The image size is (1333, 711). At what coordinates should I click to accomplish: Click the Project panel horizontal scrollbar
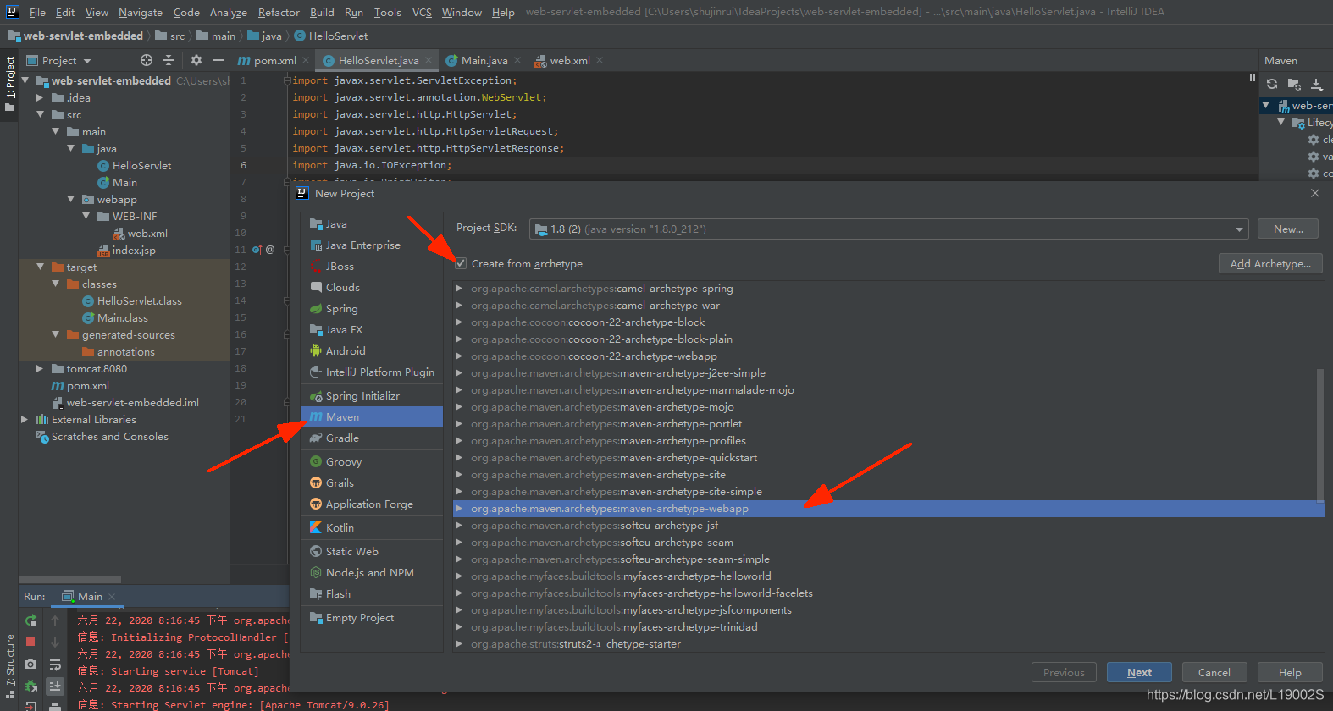[70, 580]
